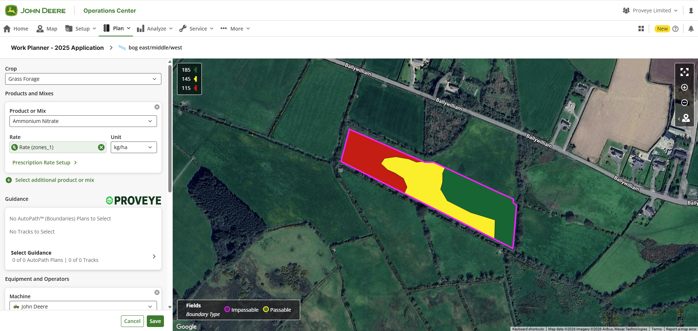Remove the Product or Mix card
The width and height of the screenshot is (698, 331).
click(157, 107)
